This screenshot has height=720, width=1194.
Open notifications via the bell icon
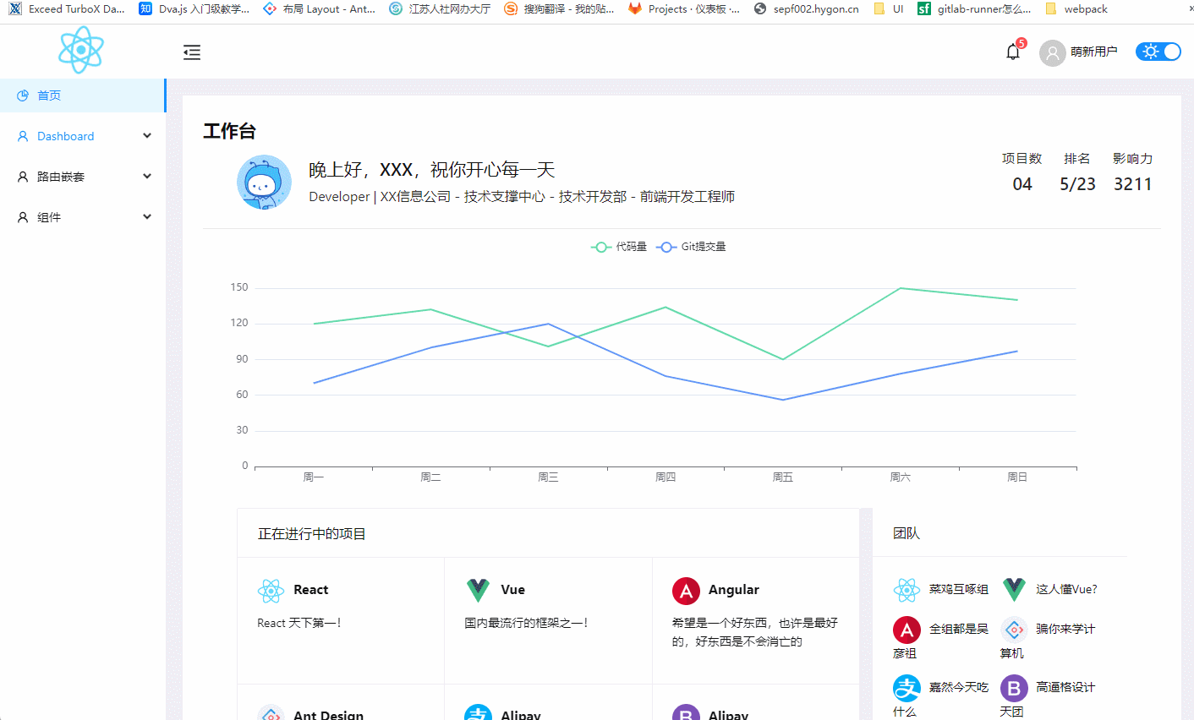click(x=1013, y=52)
